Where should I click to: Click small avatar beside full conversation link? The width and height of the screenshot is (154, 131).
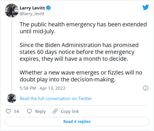coord(12,98)
